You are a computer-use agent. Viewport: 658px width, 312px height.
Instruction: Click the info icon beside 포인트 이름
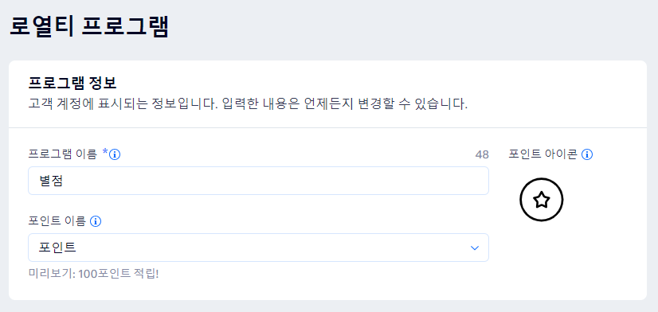point(96,221)
